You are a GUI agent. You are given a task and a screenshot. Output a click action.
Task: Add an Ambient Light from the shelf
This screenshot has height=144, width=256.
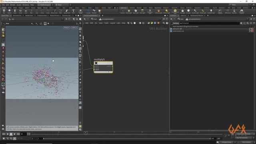click(211, 11)
